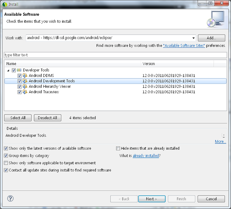The height and width of the screenshot is (209, 231).
Task: Open the Available Software Sites link
Action: click(184, 46)
